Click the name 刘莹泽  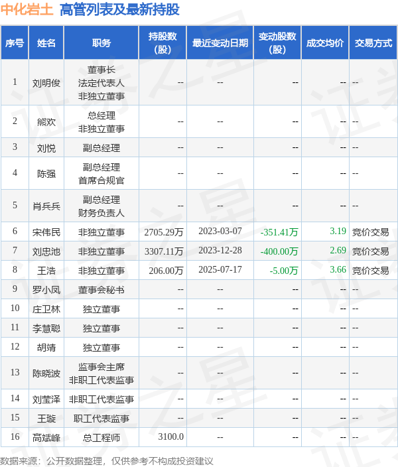click(x=46, y=399)
